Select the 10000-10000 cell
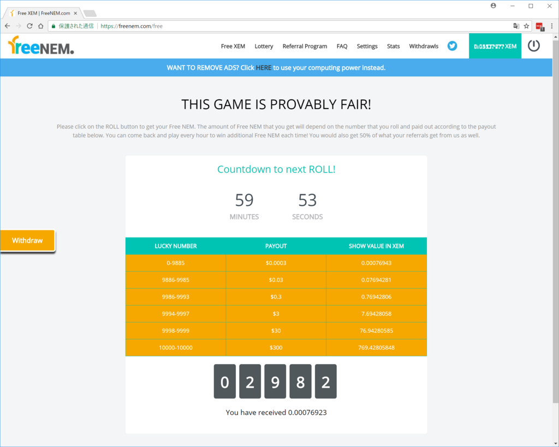Viewport: 559px width, 447px height. click(x=175, y=348)
